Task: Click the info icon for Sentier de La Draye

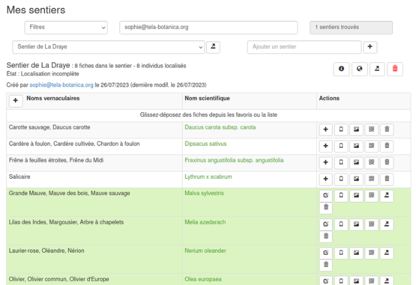Action: [x=341, y=69]
